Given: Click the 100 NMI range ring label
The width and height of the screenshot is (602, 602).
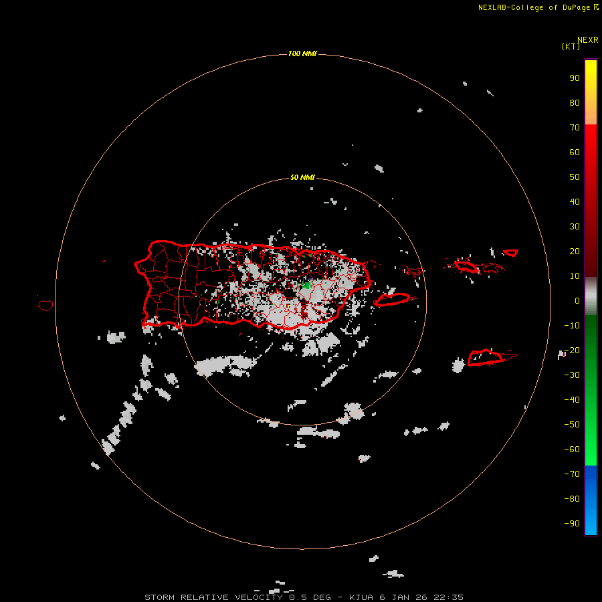Looking at the screenshot, I should [302, 54].
